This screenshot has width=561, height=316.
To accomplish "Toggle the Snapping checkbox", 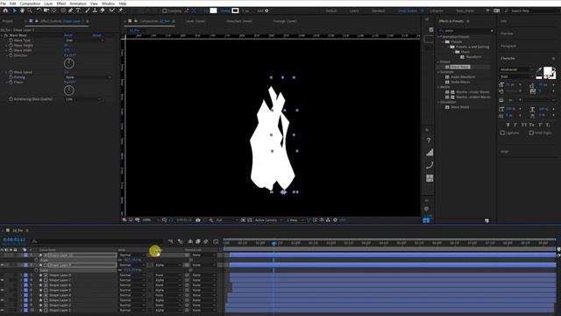I will [x=165, y=11].
